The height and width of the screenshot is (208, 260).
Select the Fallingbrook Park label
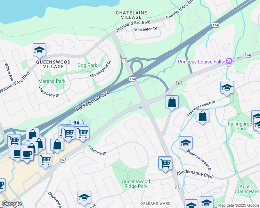tap(241, 126)
